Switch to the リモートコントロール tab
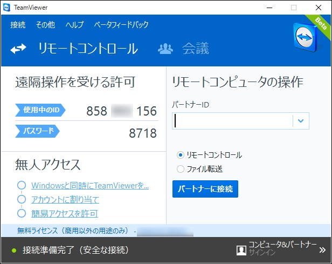This screenshot has width=332, height=264. (88, 49)
